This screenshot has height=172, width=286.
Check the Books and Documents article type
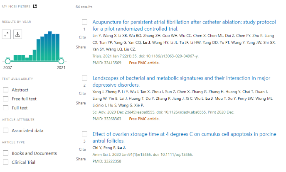pyautogui.click(x=6, y=153)
